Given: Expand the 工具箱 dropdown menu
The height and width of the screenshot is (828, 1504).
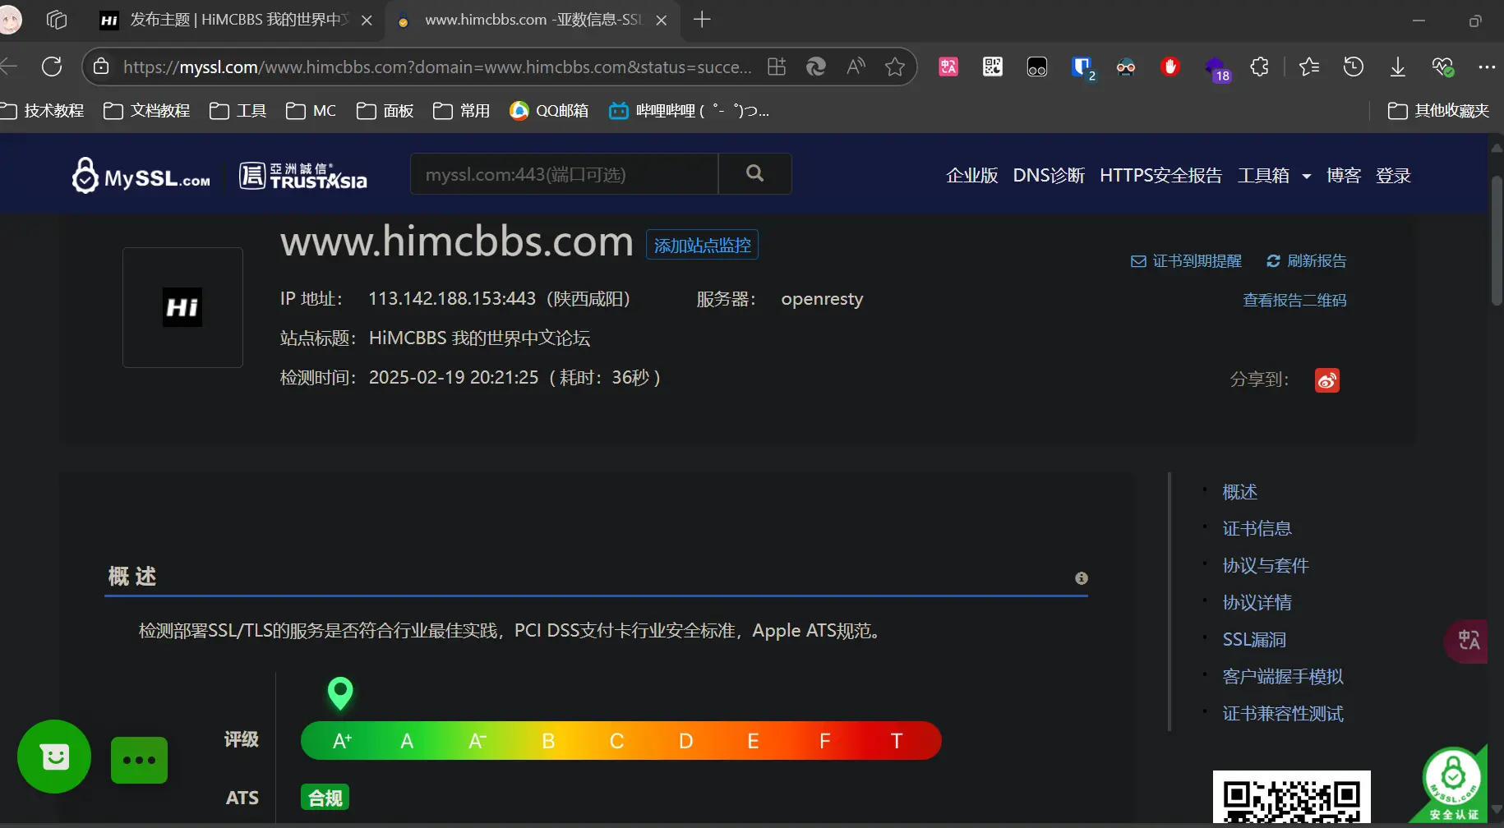Looking at the screenshot, I should pyautogui.click(x=1274, y=175).
